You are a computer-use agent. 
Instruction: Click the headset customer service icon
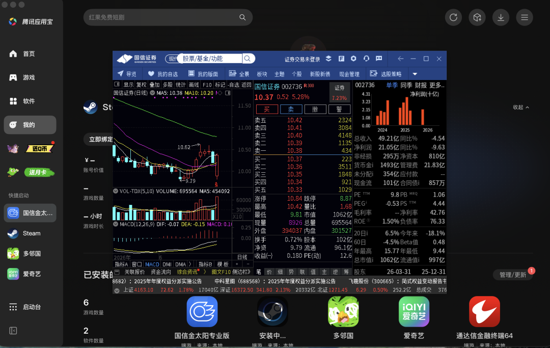(366, 59)
